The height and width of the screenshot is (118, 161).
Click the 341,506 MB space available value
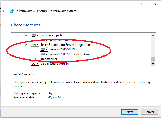click(55, 97)
